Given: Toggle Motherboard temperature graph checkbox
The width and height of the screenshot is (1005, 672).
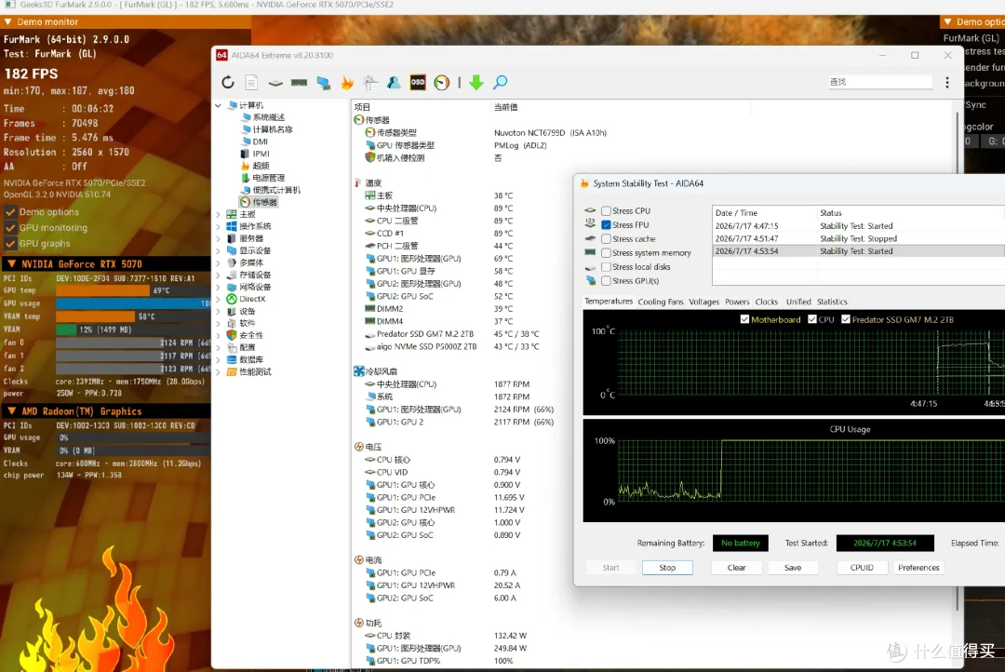Looking at the screenshot, I should click(x=744, y=319).
